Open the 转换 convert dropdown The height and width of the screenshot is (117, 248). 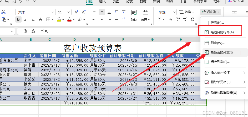(x=187, y=12)
